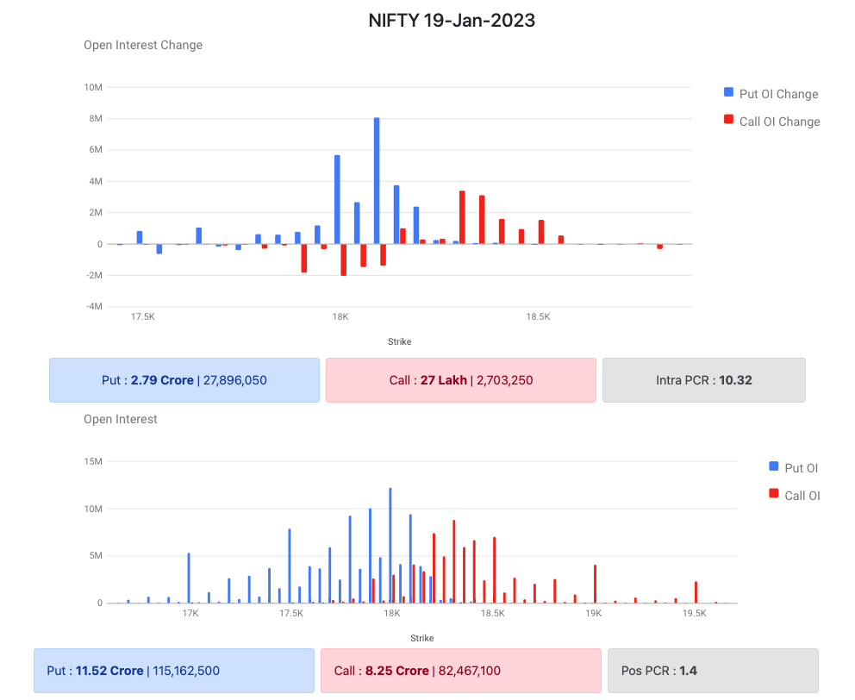Viewport: 855px width, 700px height.
Task: Click the tallest red bar in Open Interest Change chart
Action: tap(462, 217)
